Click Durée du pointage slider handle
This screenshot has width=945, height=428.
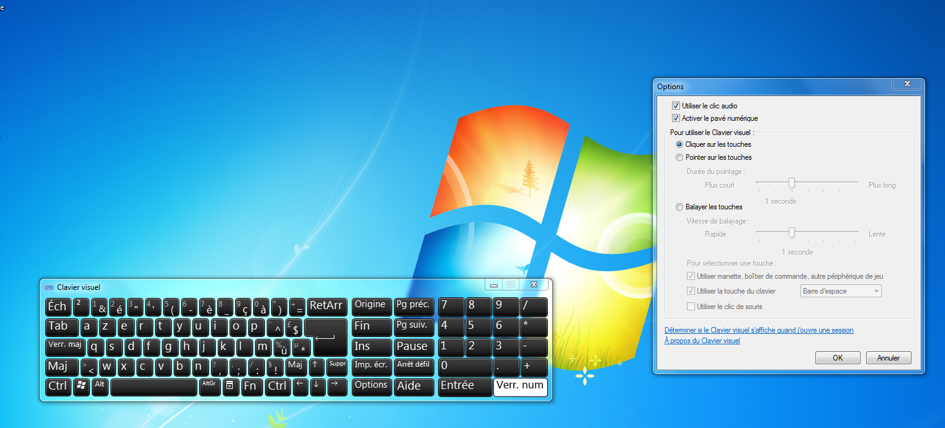click(792, 183)
